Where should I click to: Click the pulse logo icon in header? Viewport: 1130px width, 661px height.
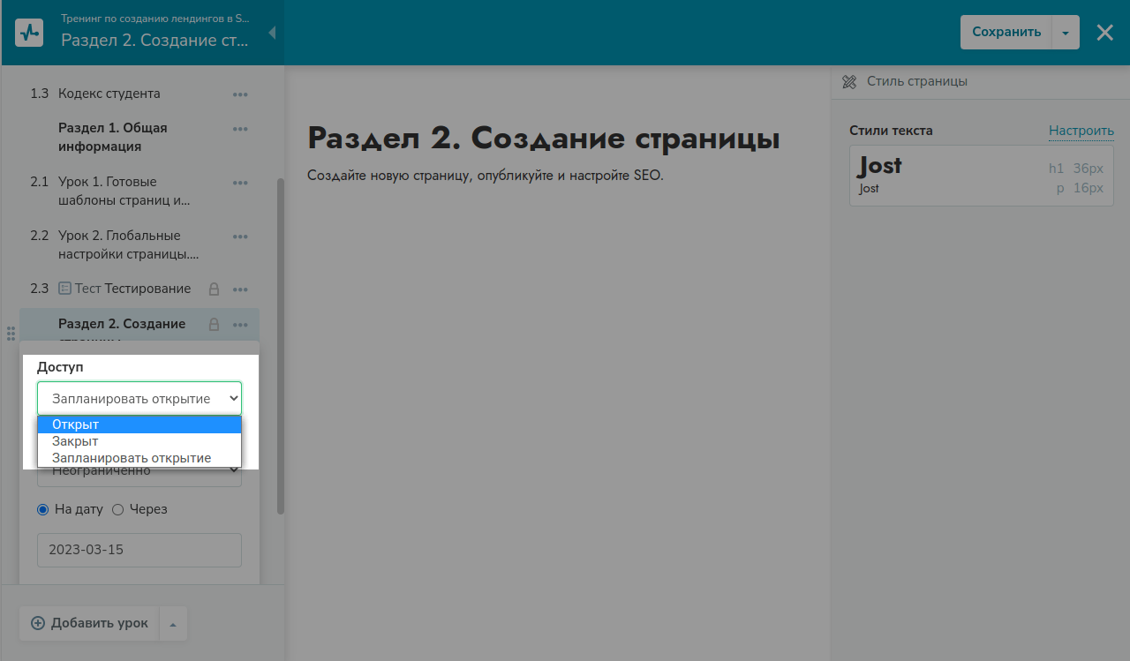[x=29, y=33]
